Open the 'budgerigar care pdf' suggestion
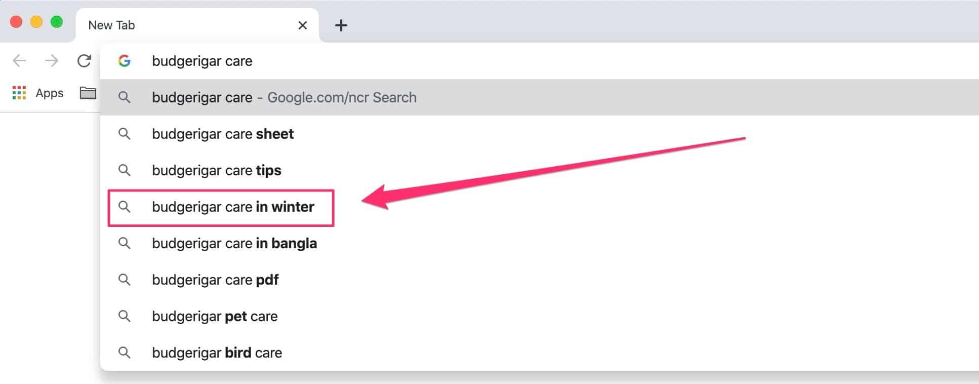The height and width of the screenshot is (384, 979). [215, 280]
